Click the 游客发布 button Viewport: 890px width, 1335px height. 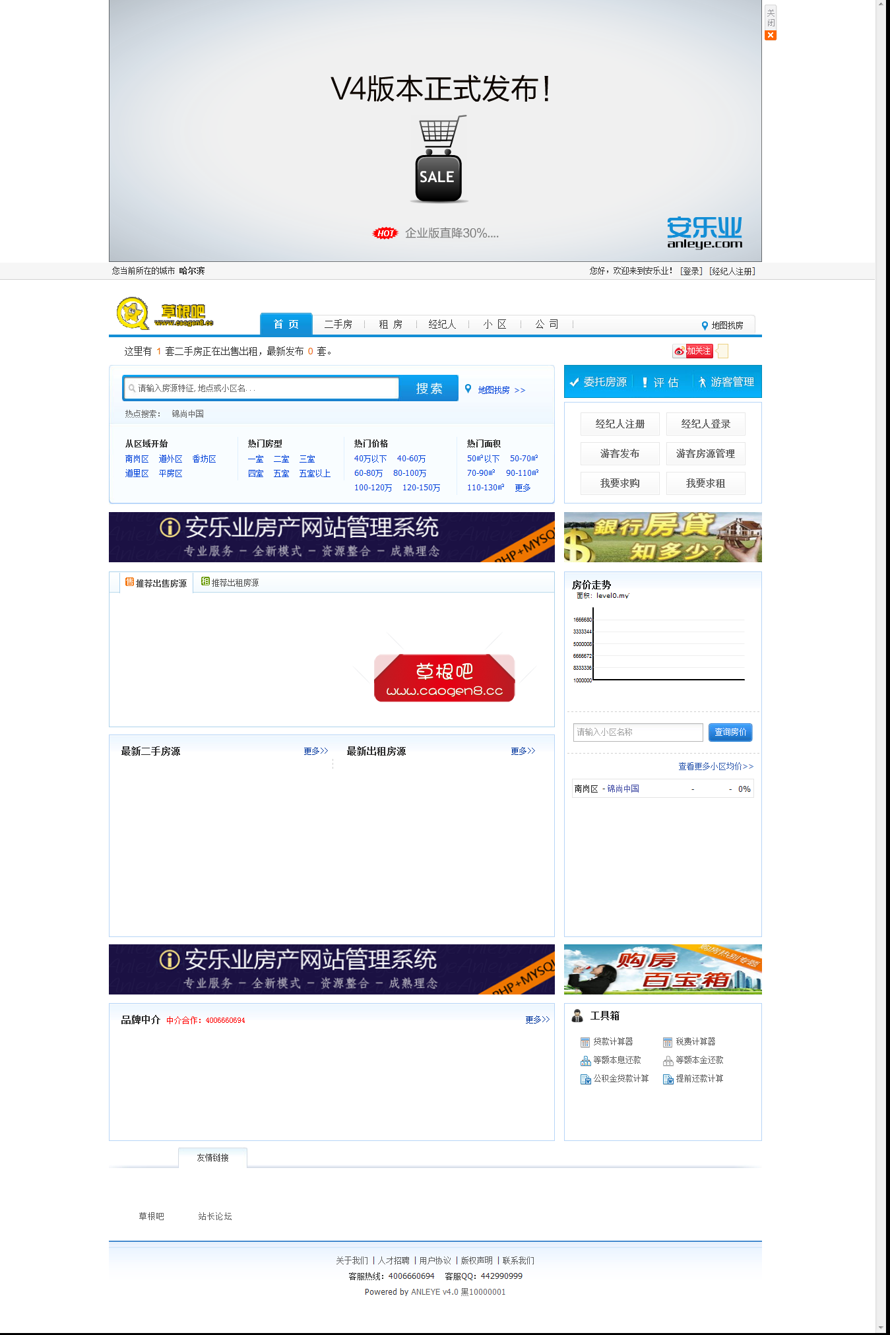click(x=620, y=453)
